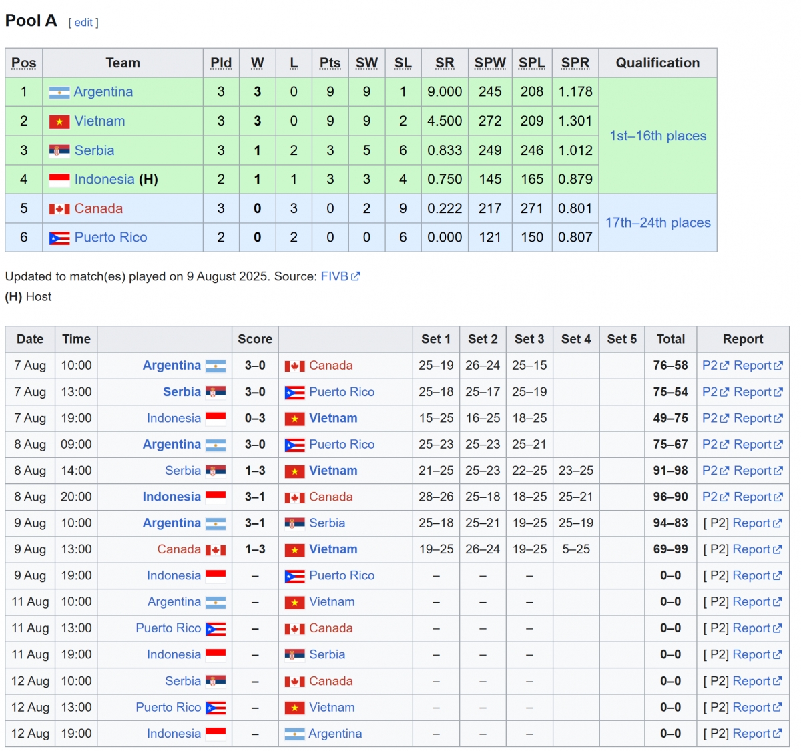
Task: Select the Vietnam team link in standings
Action: [x=101, y=121]
